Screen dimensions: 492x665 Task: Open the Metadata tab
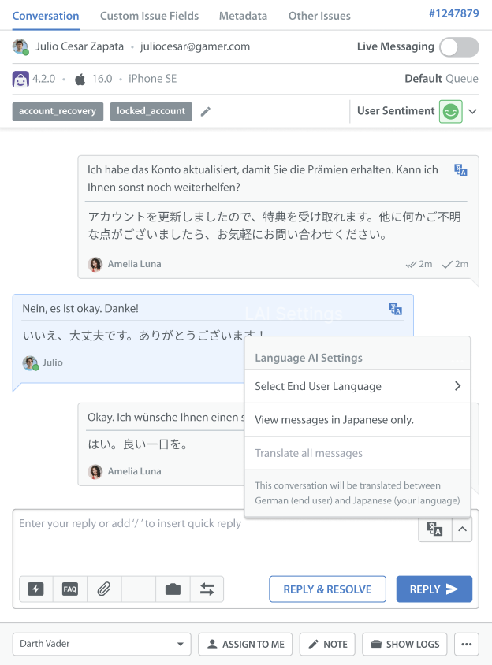pyautogui.click(x=243, y=16)
